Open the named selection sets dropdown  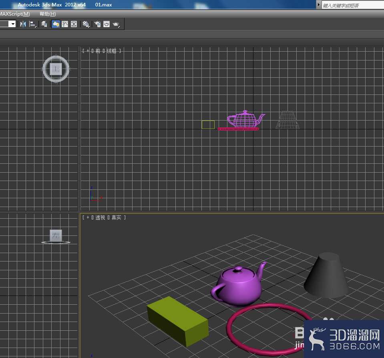click(12, 24)
